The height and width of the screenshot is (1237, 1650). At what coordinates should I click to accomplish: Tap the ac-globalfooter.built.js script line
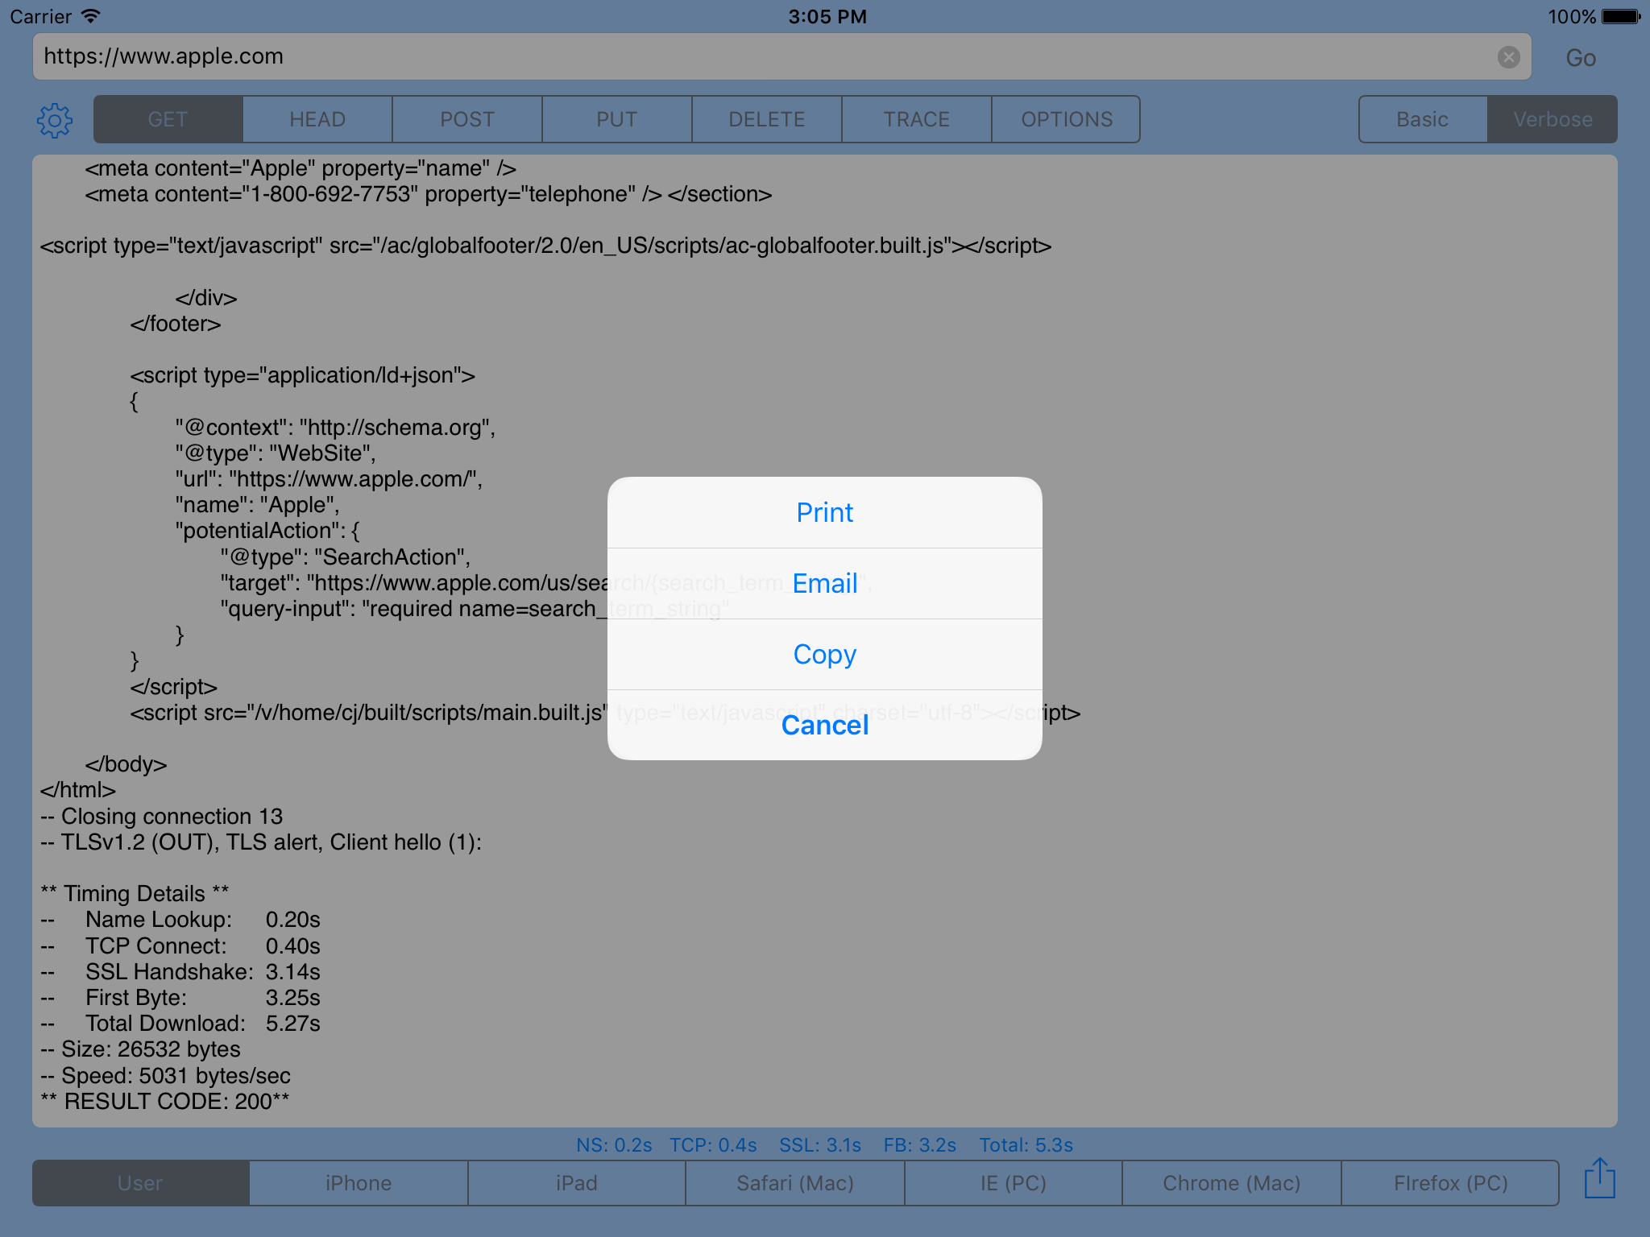[x=545, y=246]
